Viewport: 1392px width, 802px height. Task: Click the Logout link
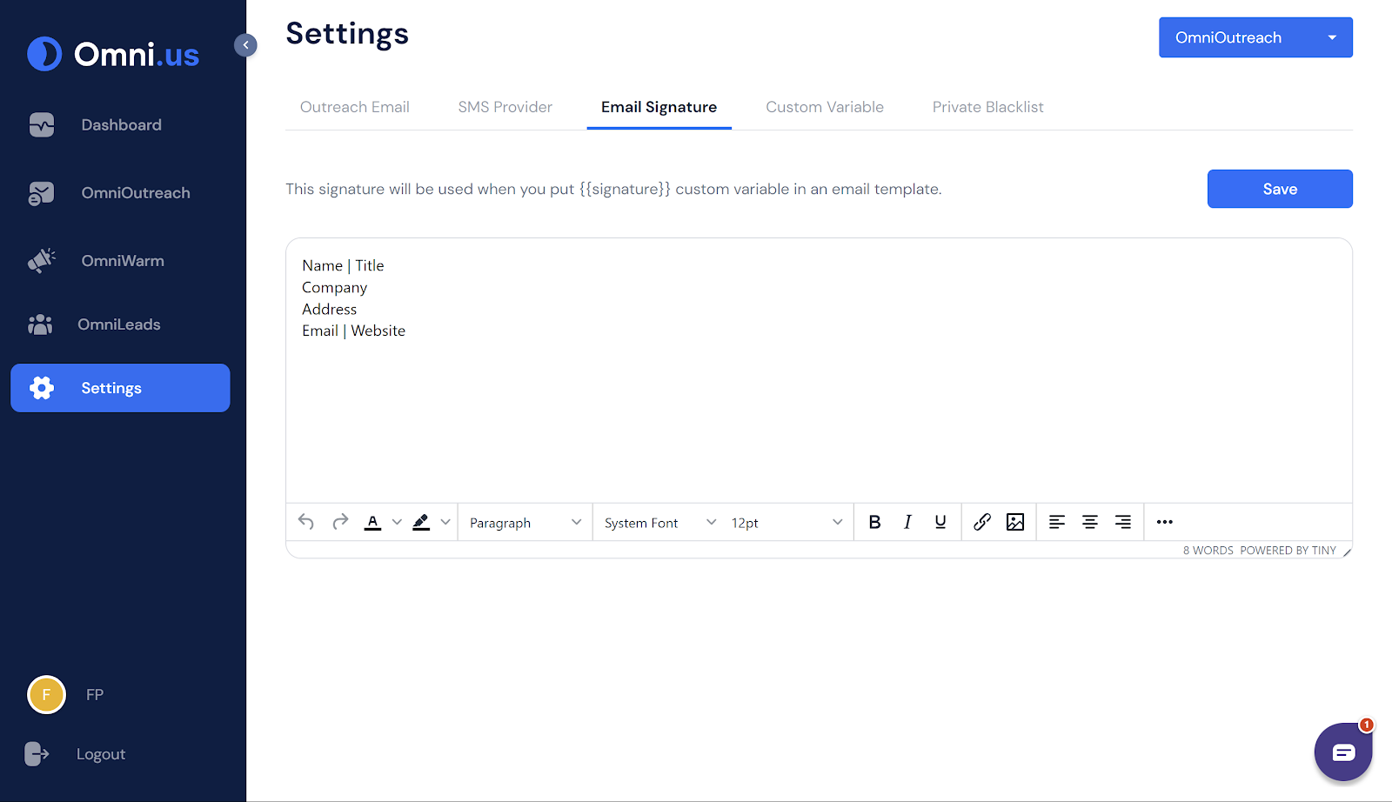pos(101,754)
